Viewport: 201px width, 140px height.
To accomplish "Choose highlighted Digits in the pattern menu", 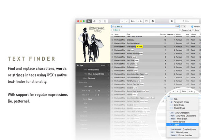I will 182,125.
